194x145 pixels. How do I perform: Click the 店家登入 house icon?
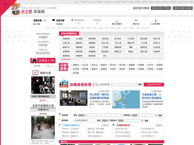click(x=34, y=60)
